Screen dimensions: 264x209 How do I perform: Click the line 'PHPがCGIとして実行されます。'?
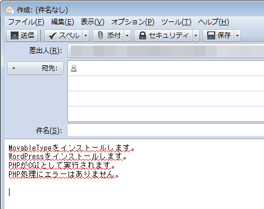tap(62, 165)
